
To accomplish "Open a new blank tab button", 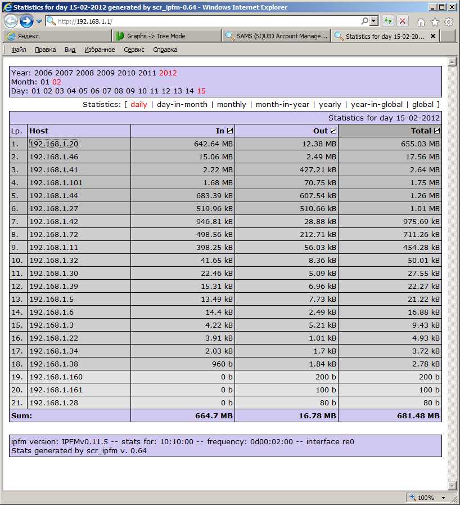I will (x=448, y=36).
